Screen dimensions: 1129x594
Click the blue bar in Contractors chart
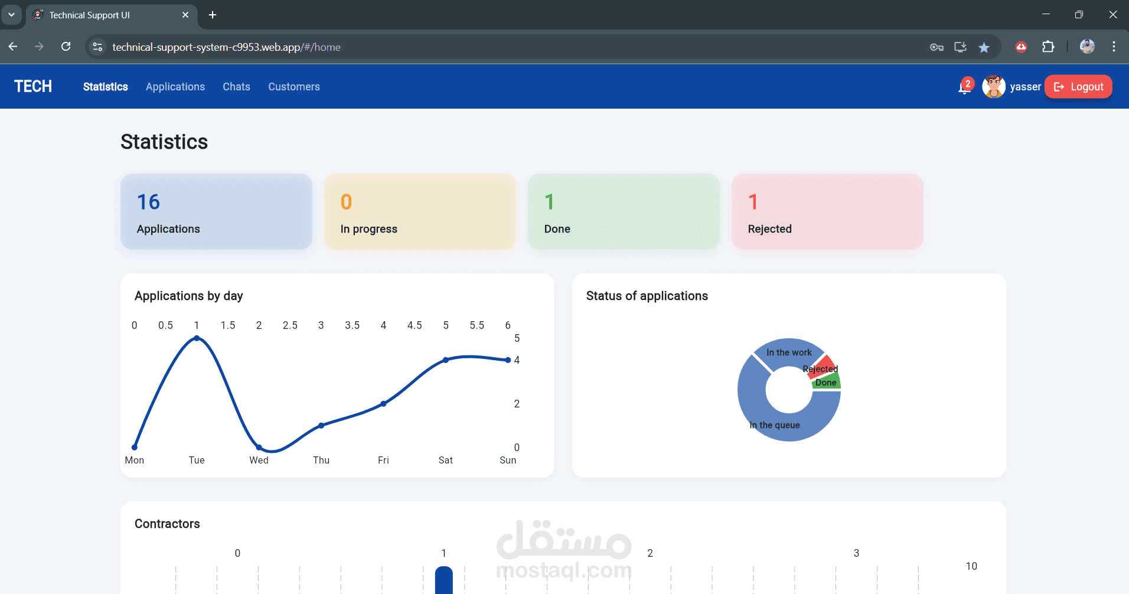tap(444, 580)
